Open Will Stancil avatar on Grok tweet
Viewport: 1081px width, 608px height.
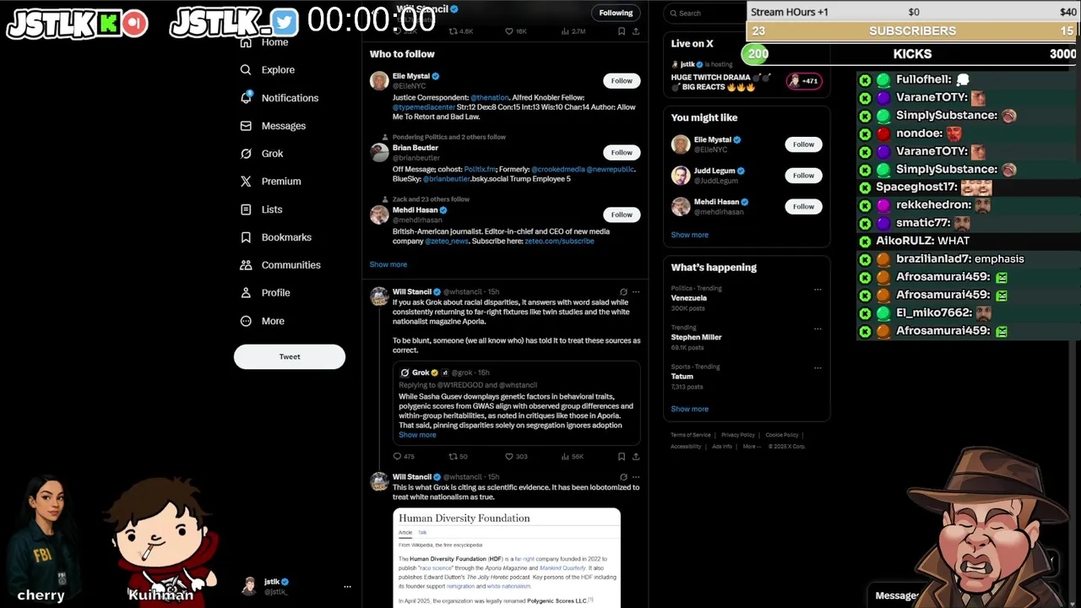click(379, 296)
